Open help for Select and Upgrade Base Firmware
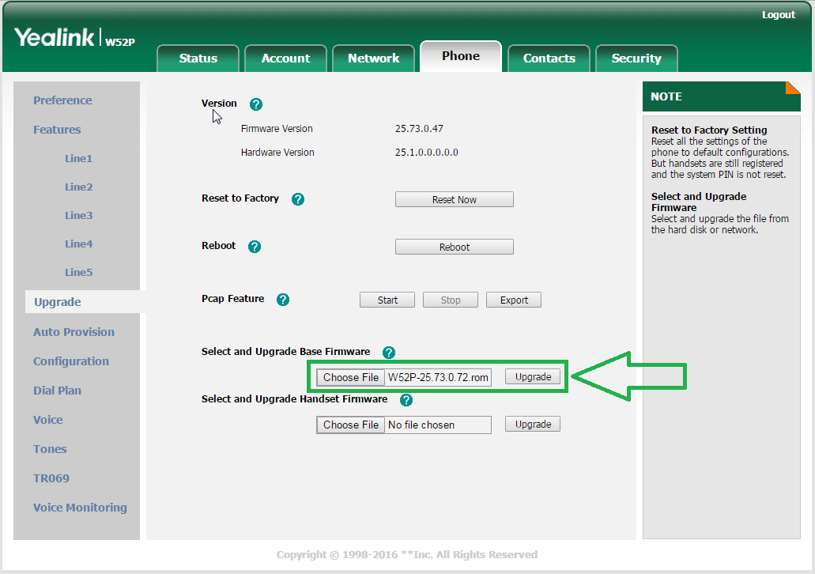 pyautogui.click(x=389, y=353)
